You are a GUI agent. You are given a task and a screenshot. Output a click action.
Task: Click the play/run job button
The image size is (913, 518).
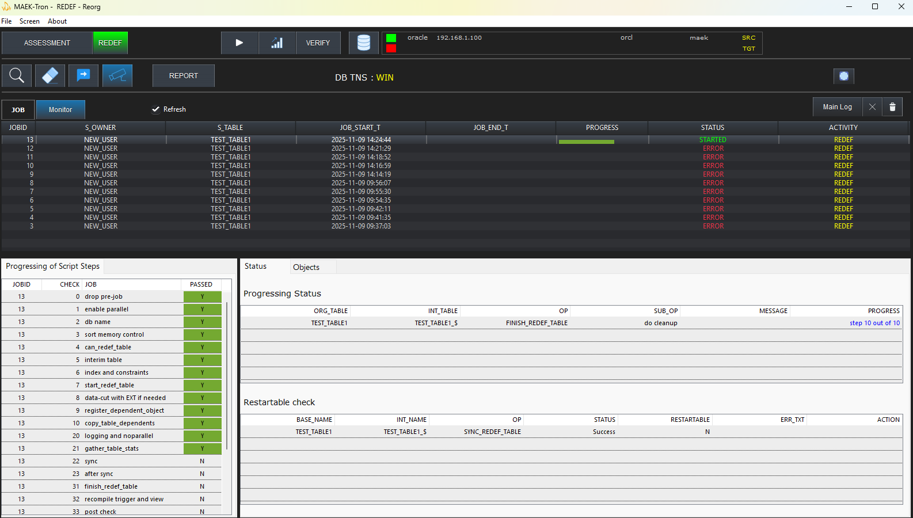tap(239, 43)
